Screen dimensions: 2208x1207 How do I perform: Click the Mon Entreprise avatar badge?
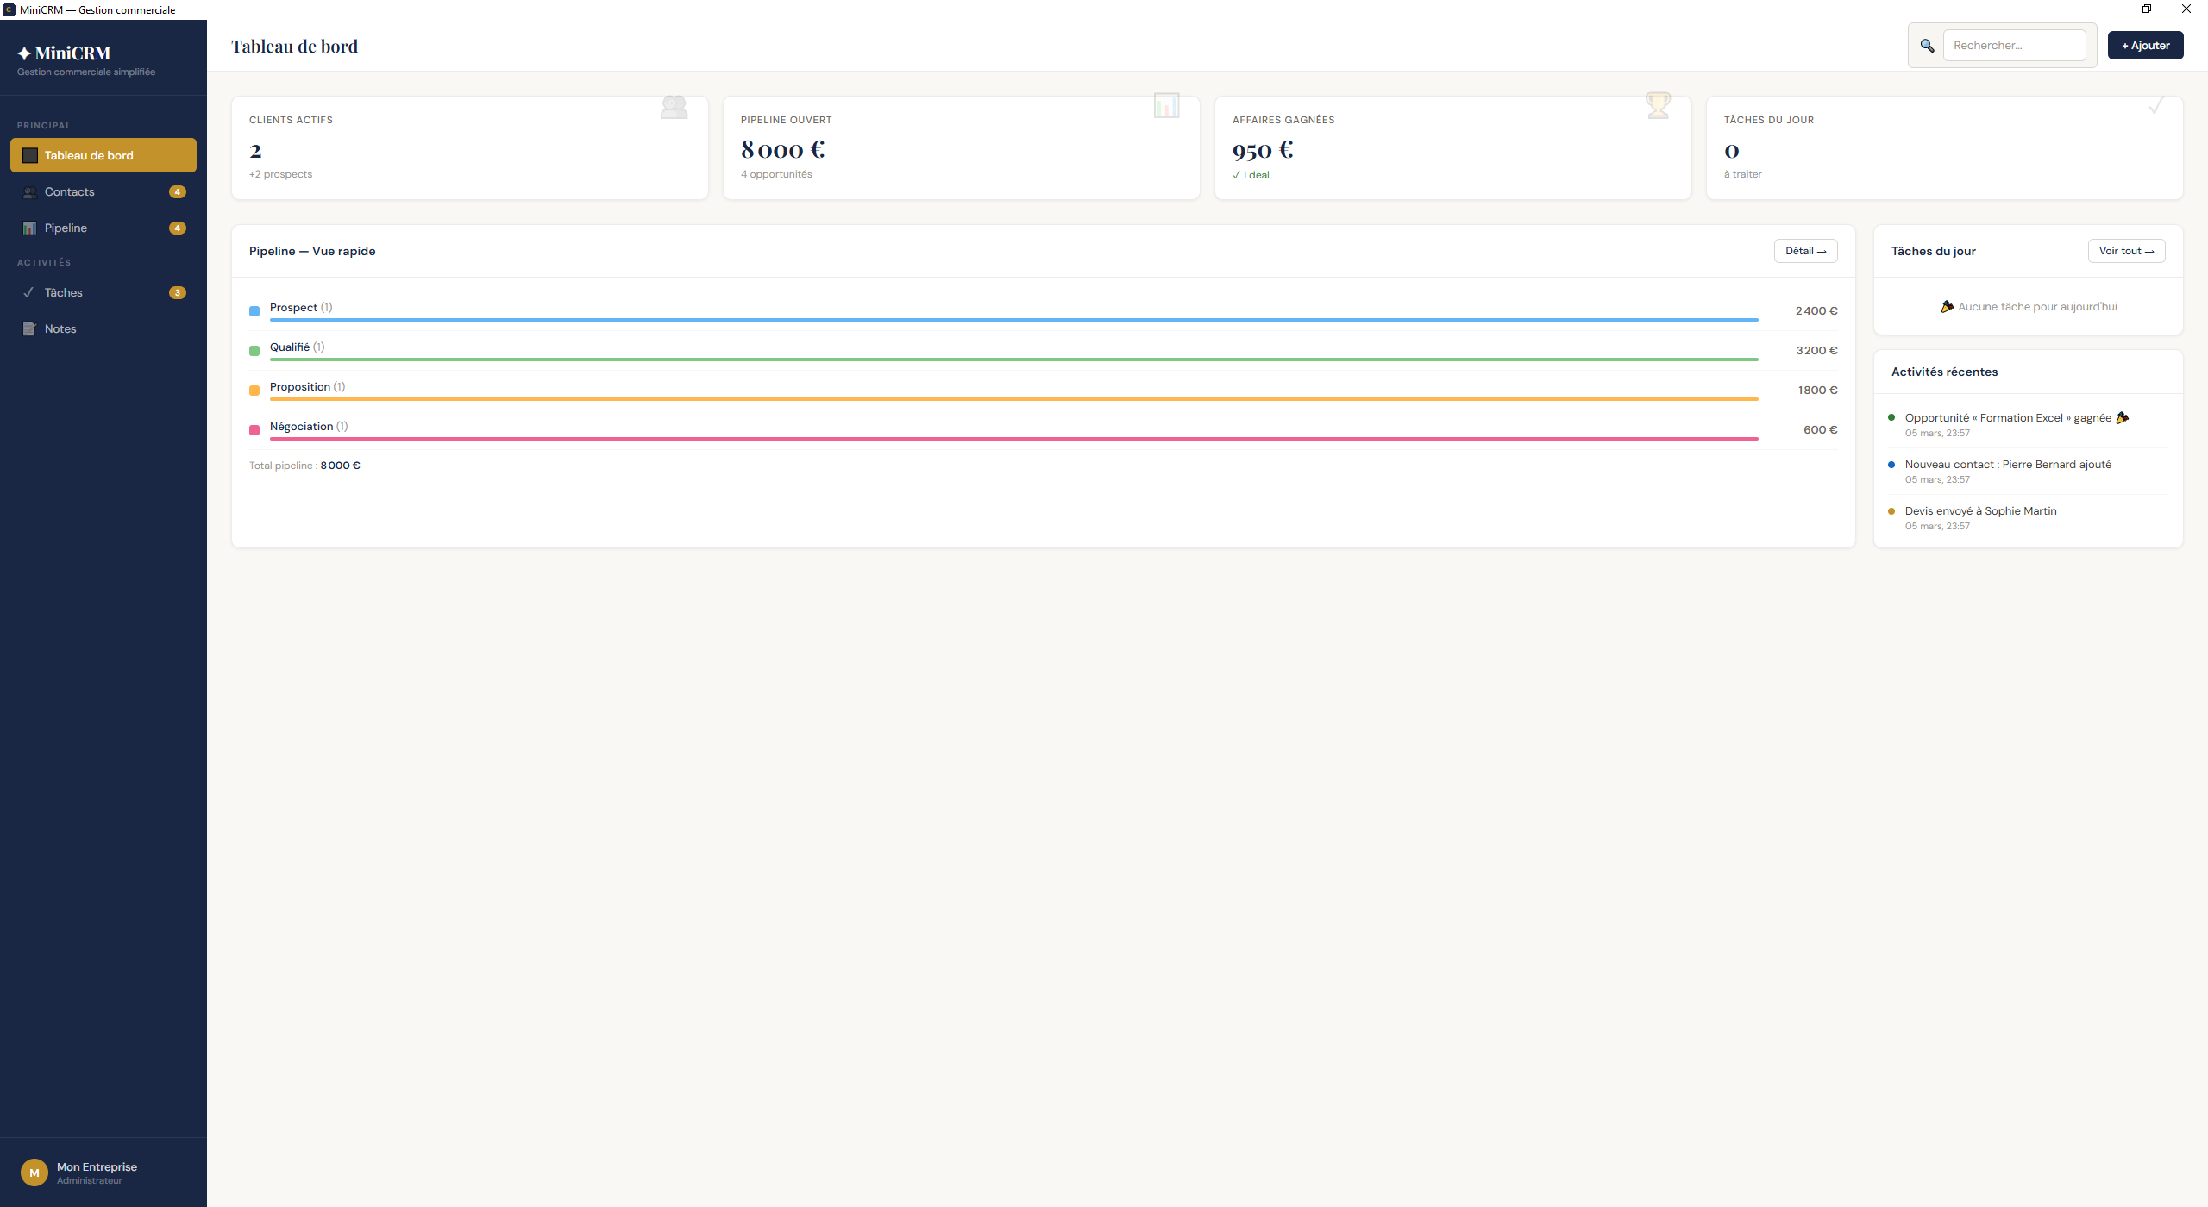34,1173
